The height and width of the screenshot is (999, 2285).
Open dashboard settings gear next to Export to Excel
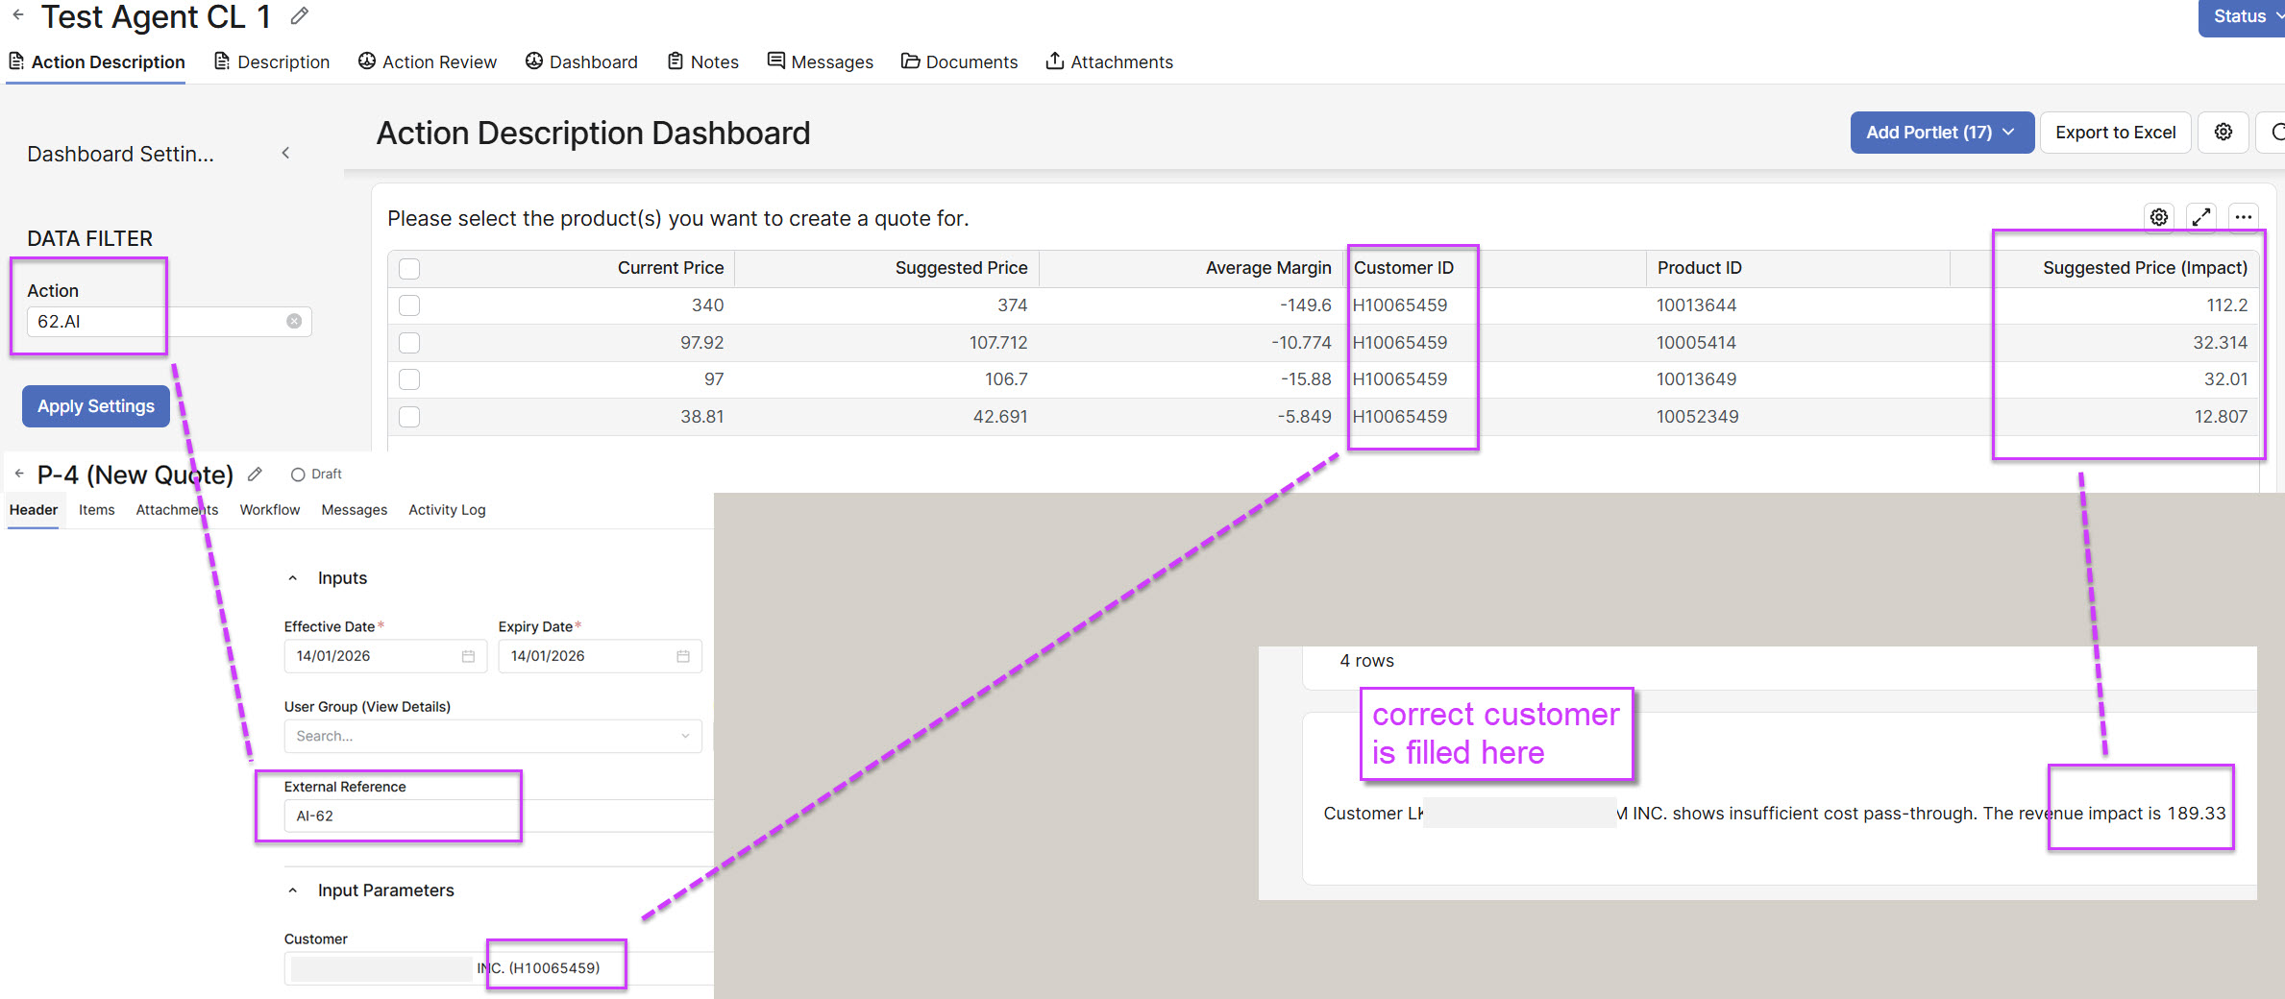click(2223, 133)
